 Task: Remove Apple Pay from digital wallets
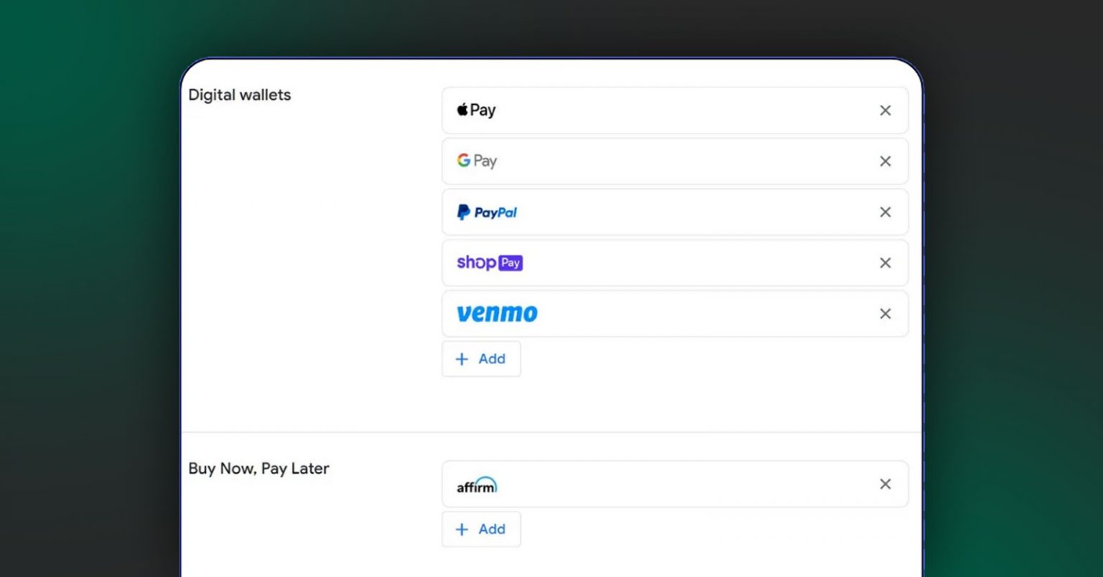tap(885, 111)
